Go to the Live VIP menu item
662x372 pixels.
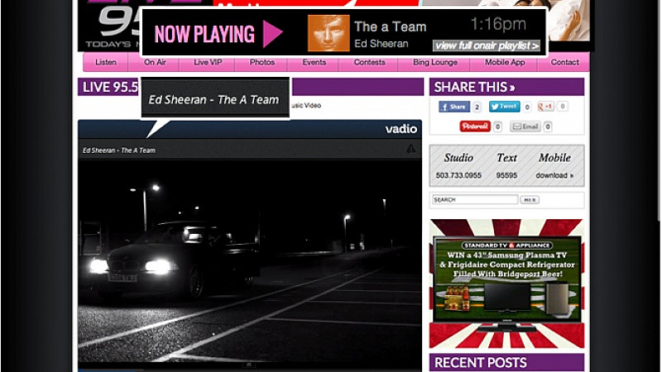(x=208, y=62)
